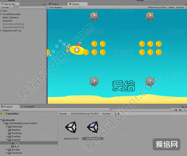Select the GameLevelJS scene asset icon
Viewport: 187px width, 156px height.
[x=93, y=127]
